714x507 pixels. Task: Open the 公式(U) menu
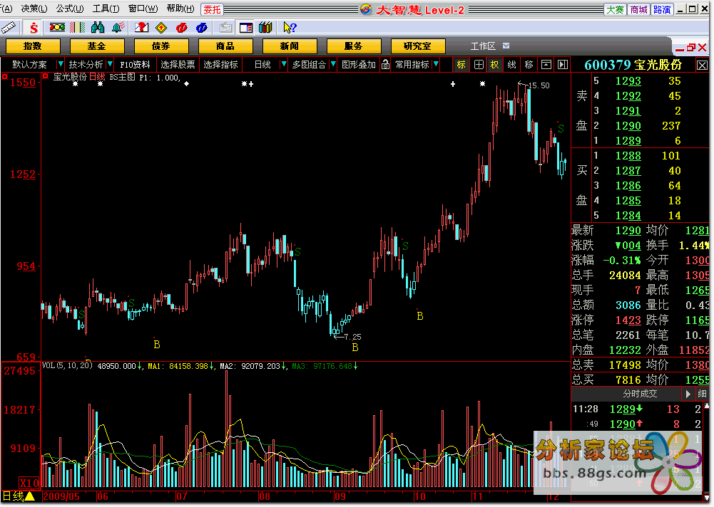[x=70, y=9]
